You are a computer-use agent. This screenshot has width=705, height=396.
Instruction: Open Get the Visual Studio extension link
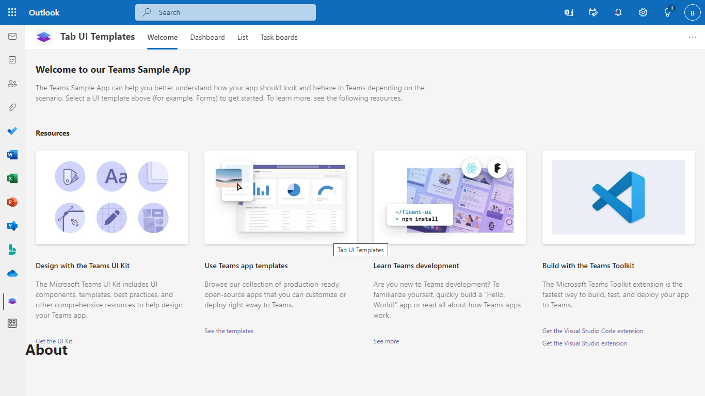[585, 343]
